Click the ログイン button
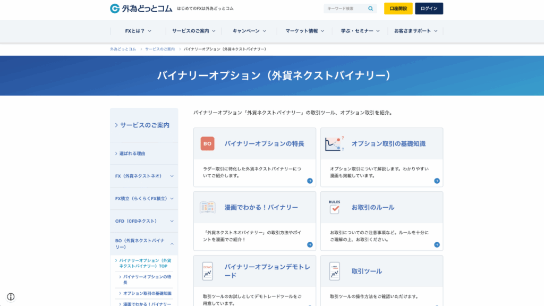Screen dimensions: 544x306 point(429,8)
